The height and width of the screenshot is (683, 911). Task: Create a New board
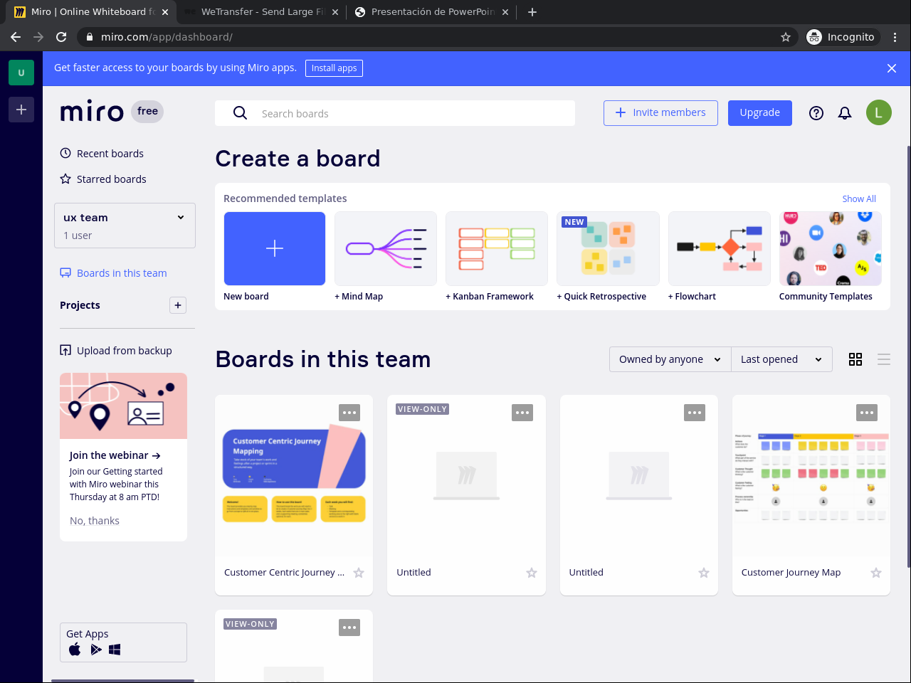pyautogui.click(x=275, y=248)
